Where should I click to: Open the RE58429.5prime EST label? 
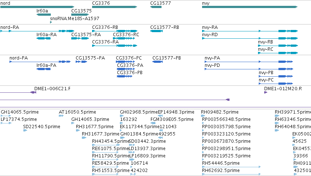(x=110, y=164)
